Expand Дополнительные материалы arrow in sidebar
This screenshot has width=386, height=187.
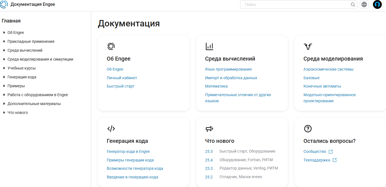(x=4, y=104)
